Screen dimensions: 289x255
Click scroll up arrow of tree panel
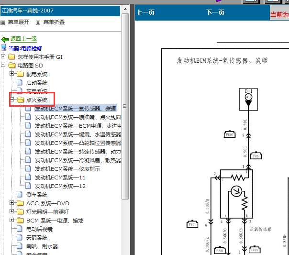click(125, 9)
